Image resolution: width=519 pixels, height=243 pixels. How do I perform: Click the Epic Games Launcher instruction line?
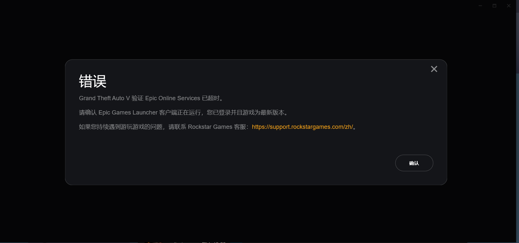point(183,113)
